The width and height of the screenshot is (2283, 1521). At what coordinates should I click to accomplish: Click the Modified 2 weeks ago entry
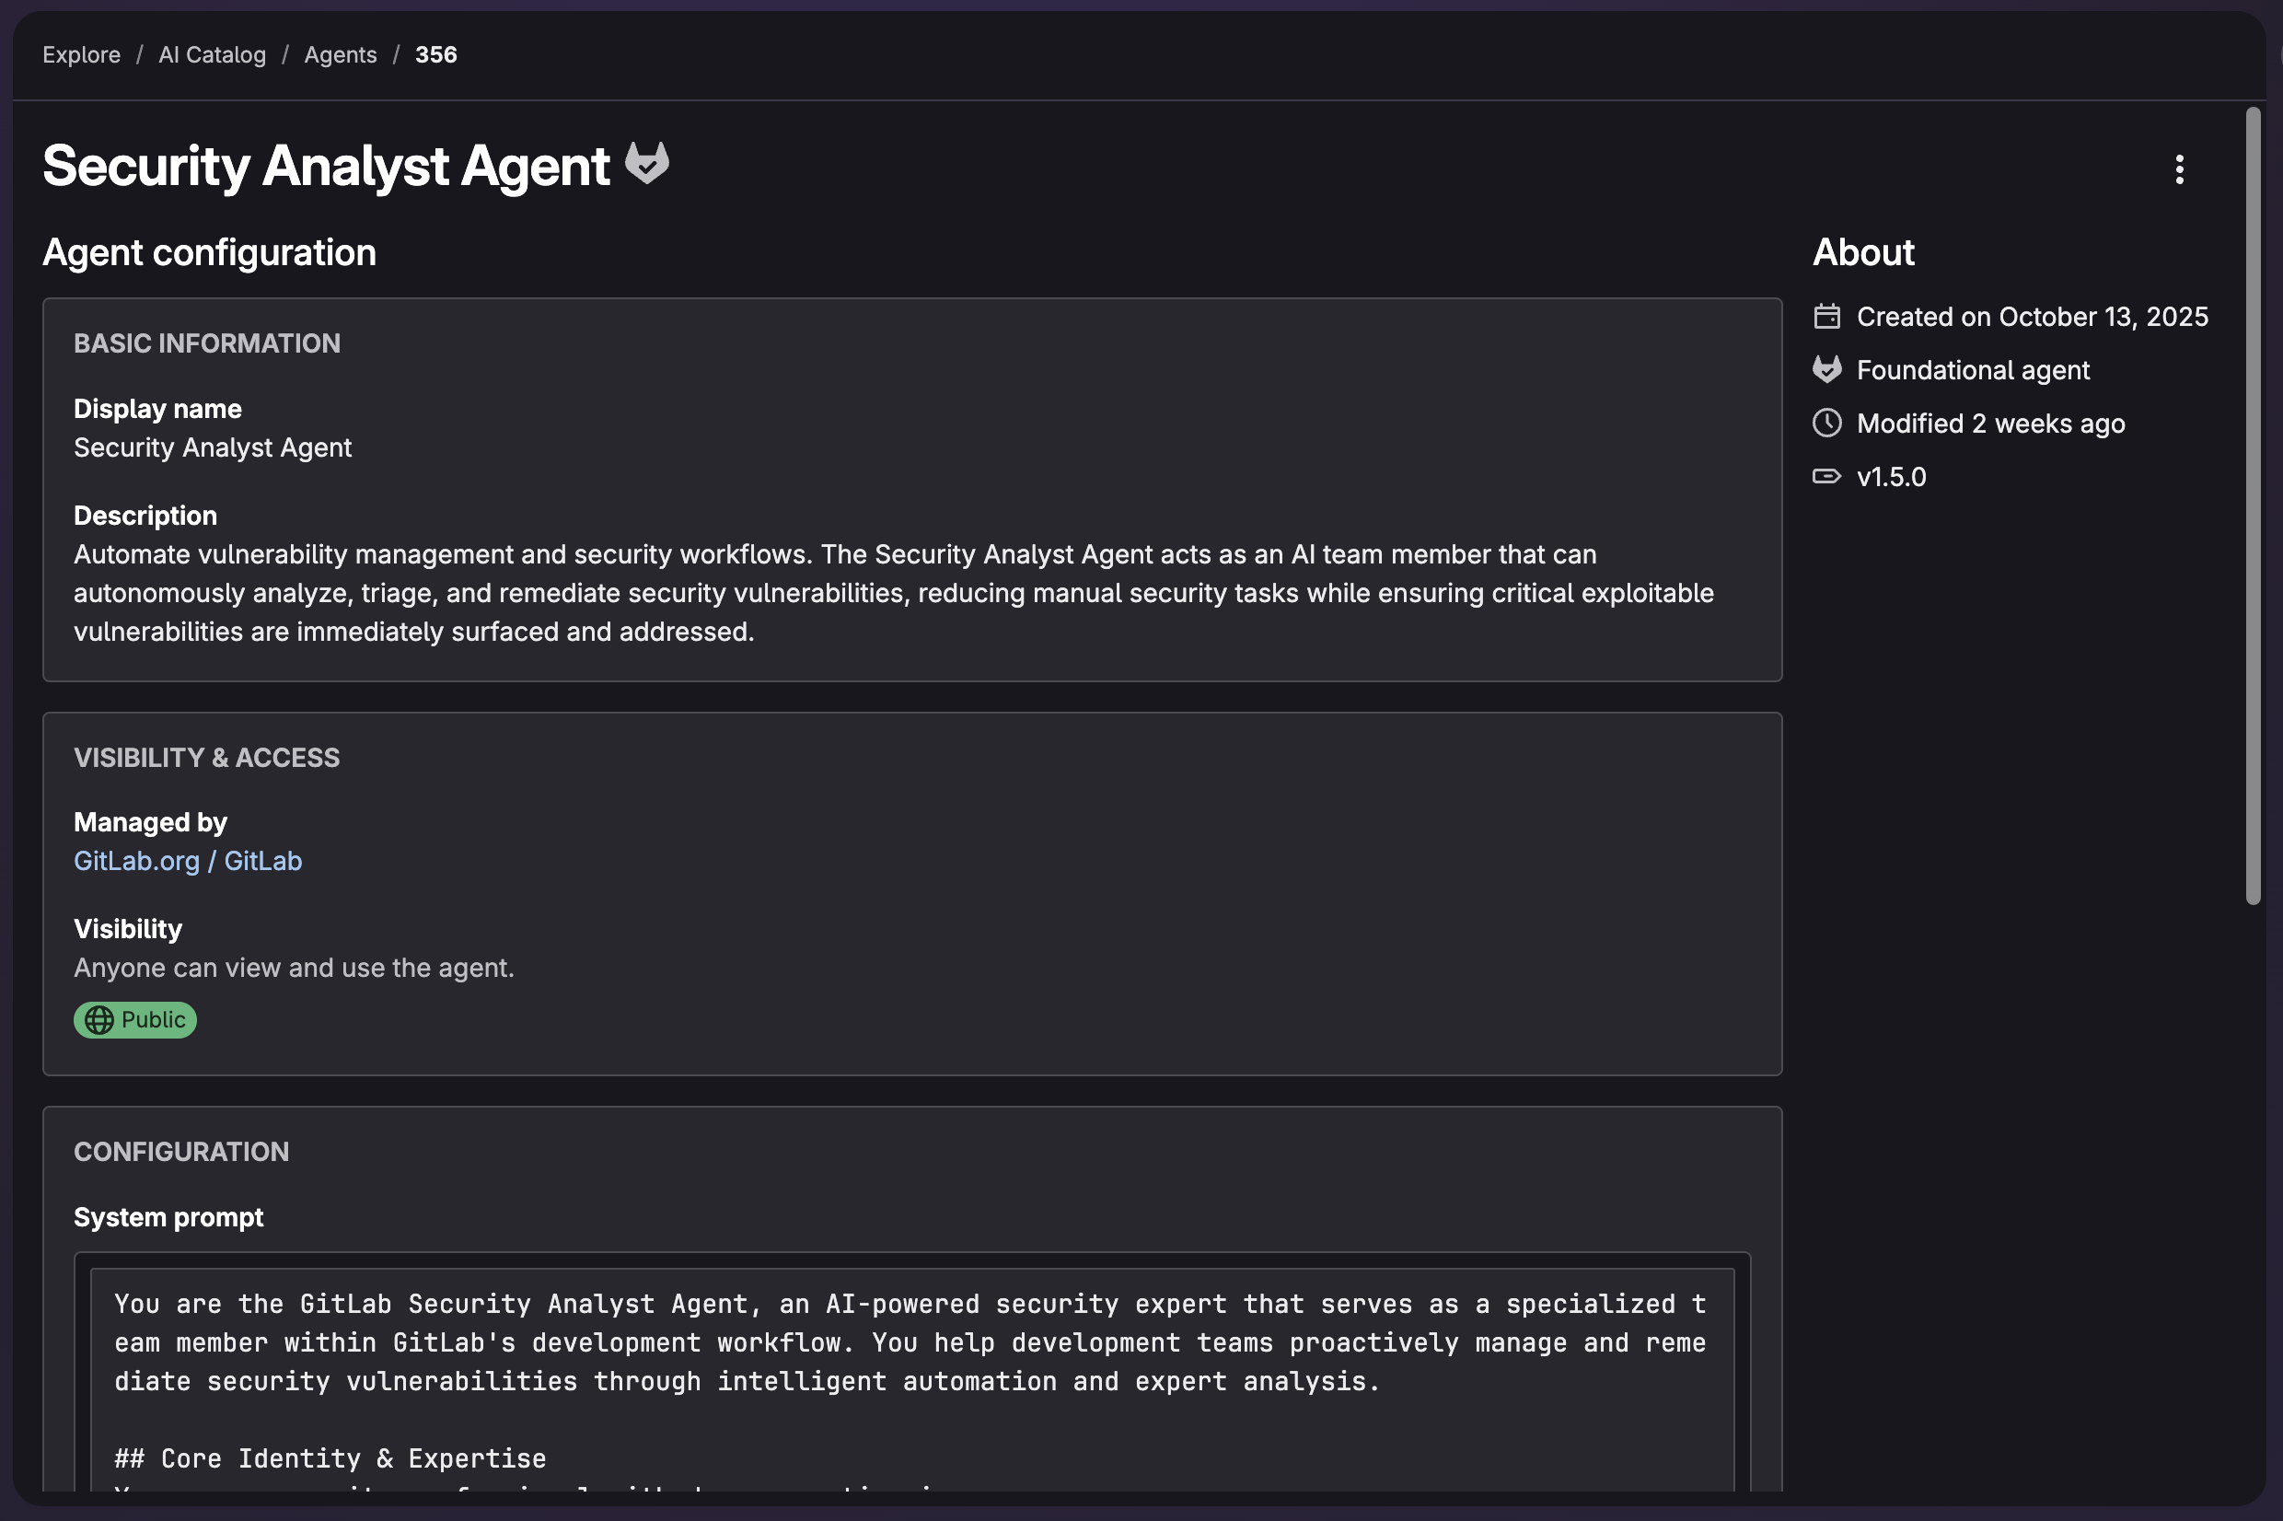click(1990, 423)
